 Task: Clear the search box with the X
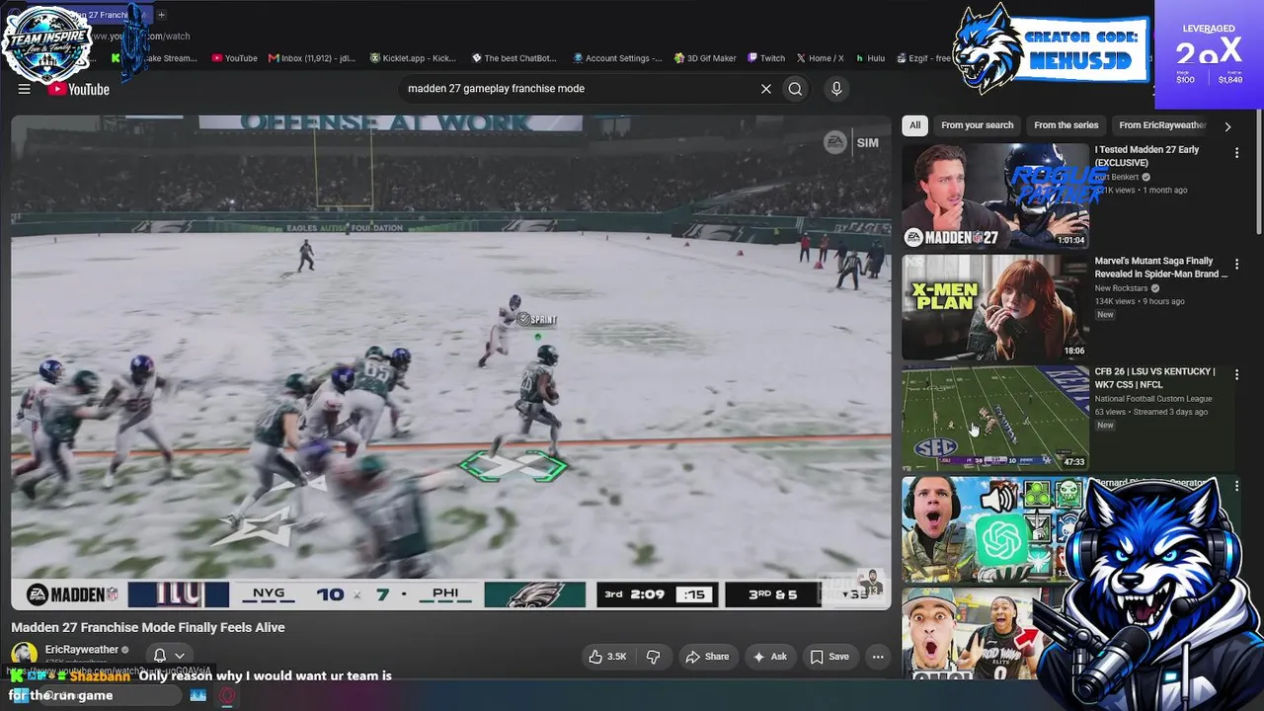(x=765, y=89)
